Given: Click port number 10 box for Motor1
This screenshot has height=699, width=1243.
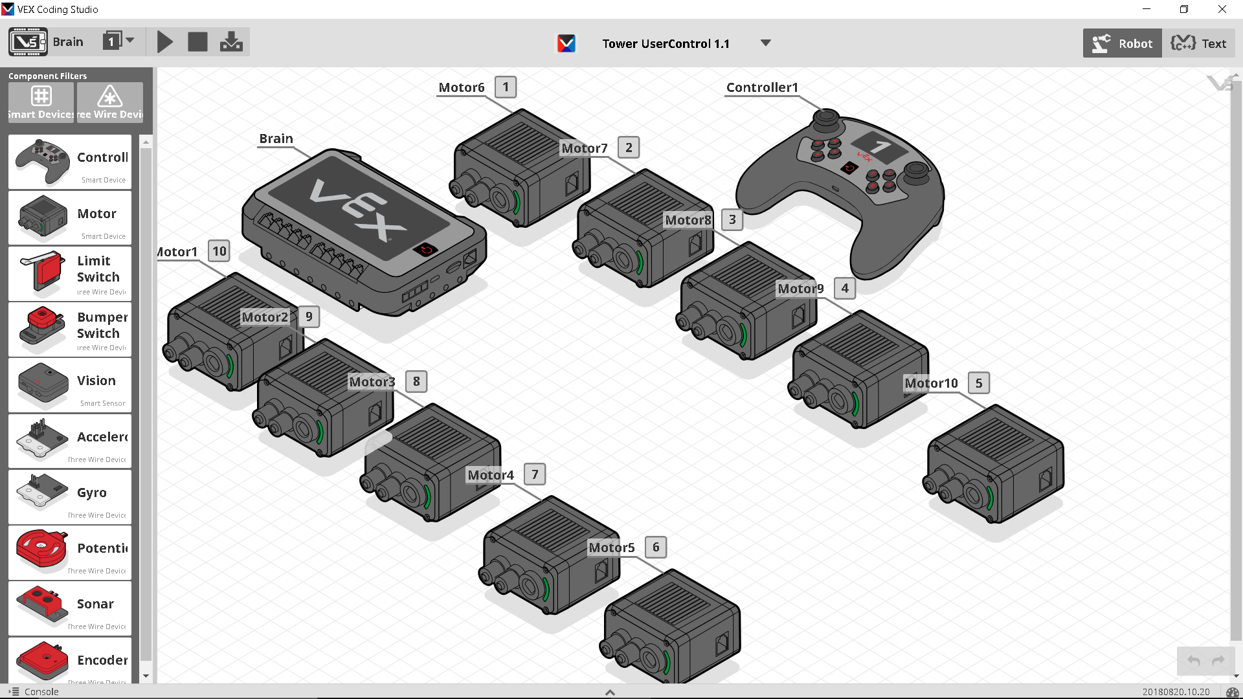Looking at the screenshot, I should click(219, 251).
